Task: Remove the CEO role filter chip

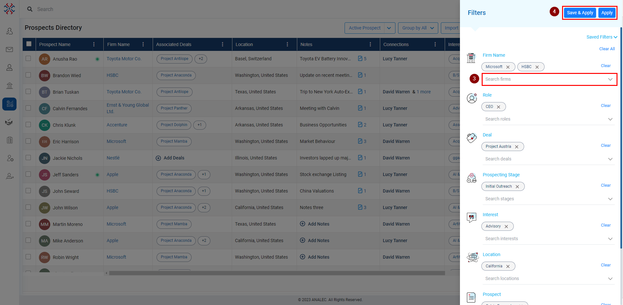Action: (x=499, y=107)
